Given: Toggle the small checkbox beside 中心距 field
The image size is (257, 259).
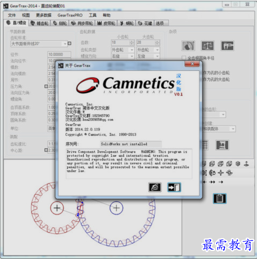Looking at the screenshot, I should pyautogui.click(x=46, y=150).
